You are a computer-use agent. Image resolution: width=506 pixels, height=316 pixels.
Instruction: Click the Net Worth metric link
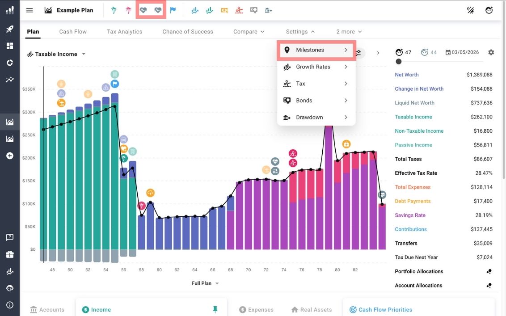point(406,75)
